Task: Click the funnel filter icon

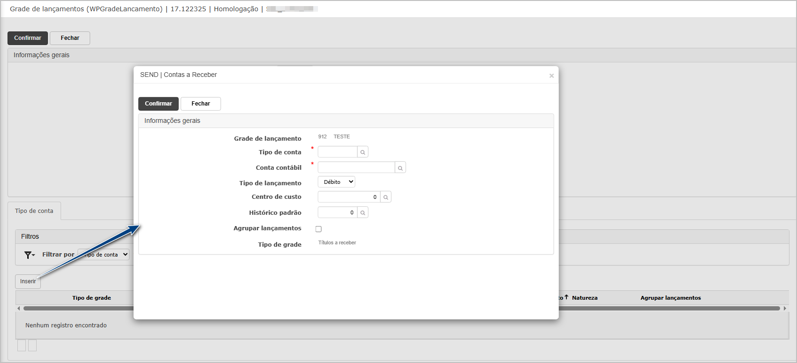Action: click(29, 255)
